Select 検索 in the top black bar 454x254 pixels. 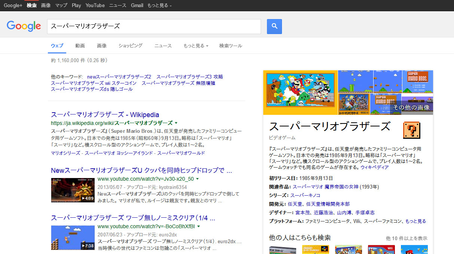click(32, 5)
